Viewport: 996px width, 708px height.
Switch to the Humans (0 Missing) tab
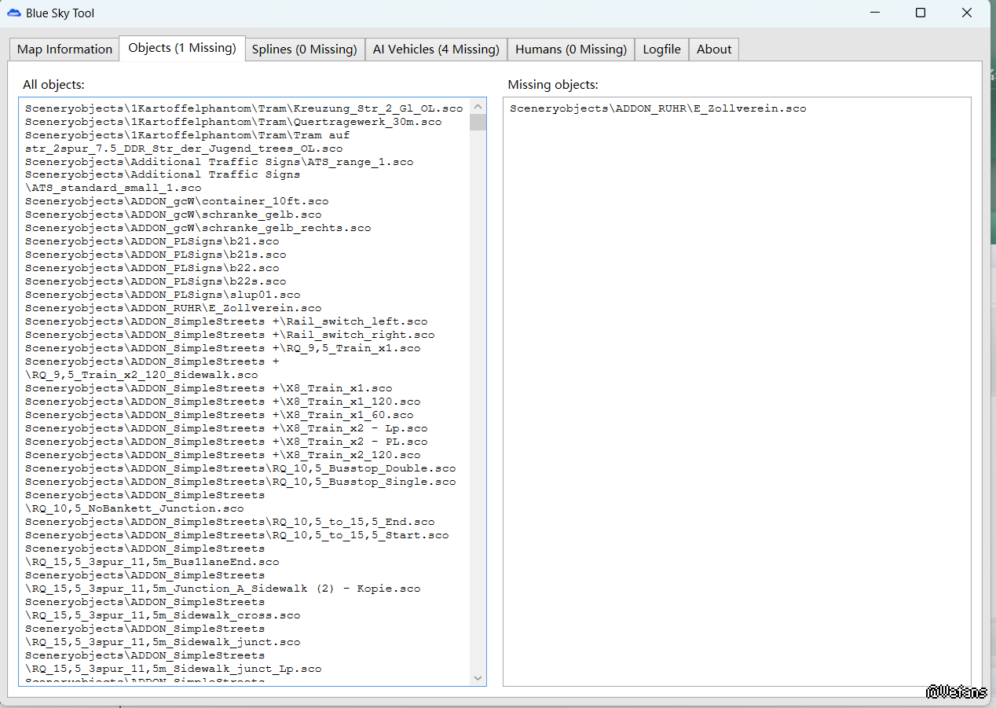coord(570,50)
